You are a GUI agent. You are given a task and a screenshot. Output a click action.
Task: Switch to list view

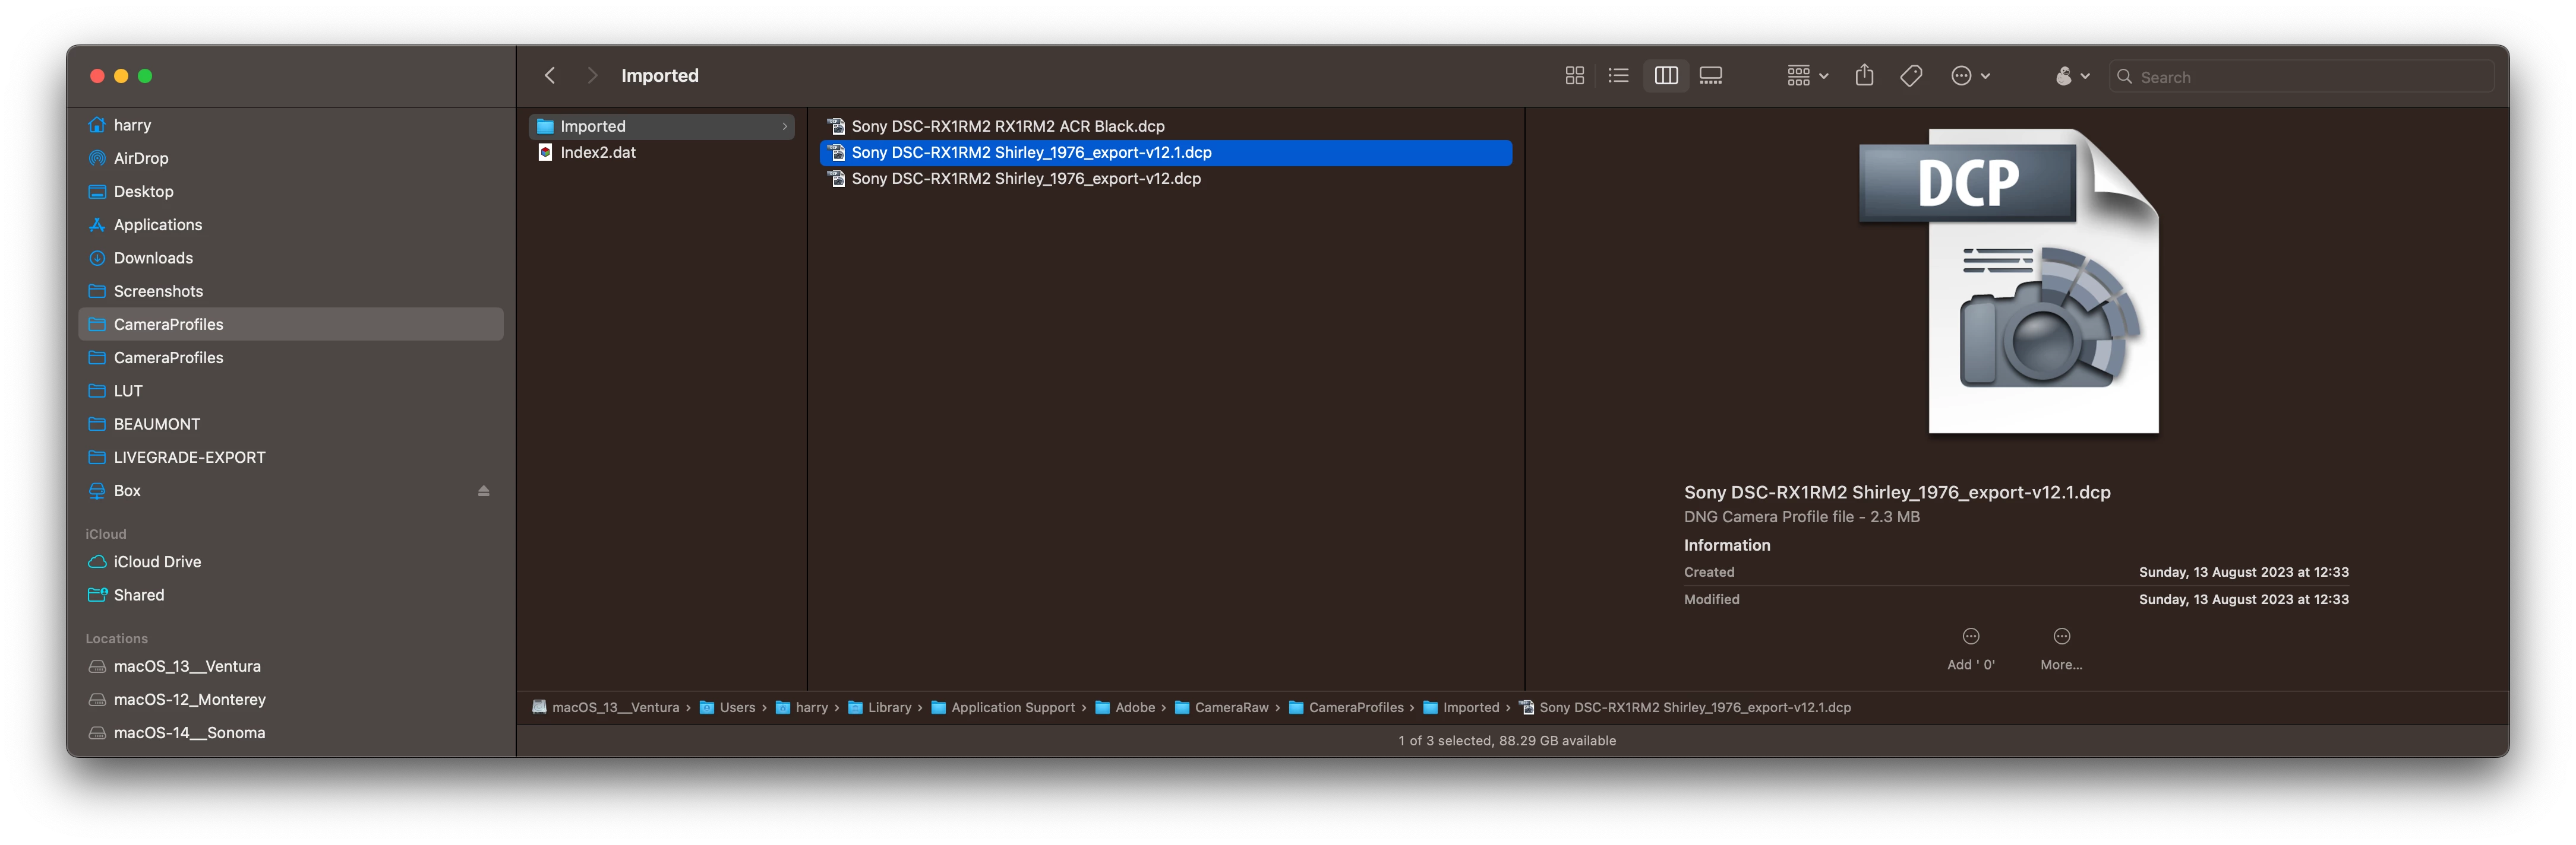pyautogui.click(x=1618, y=76)
